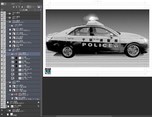This screenshot has width=152, height=117.
Task: Show the hidden 夜用線画 layer
Action: click(x=2, y=38)
